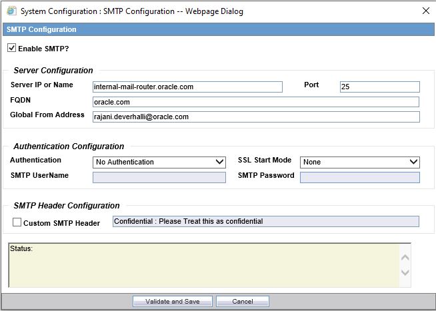This screenshot has width=436, height=311.
Task: Focus the Server IP or Name field
Action: [187, 87]
